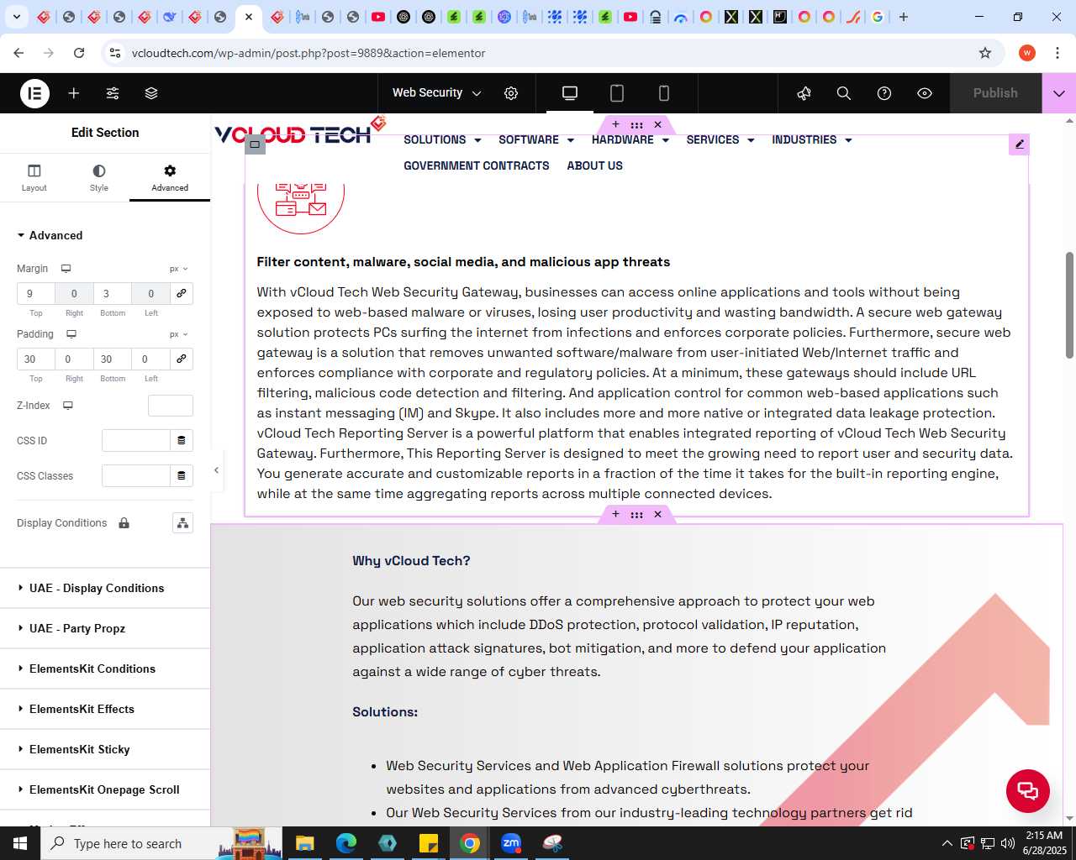
Task: Open the red chat bubble button
Action: coord(1028,790)
